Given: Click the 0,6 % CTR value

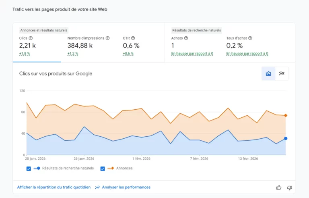Looking at the screenshot, I should pos(131,46).
